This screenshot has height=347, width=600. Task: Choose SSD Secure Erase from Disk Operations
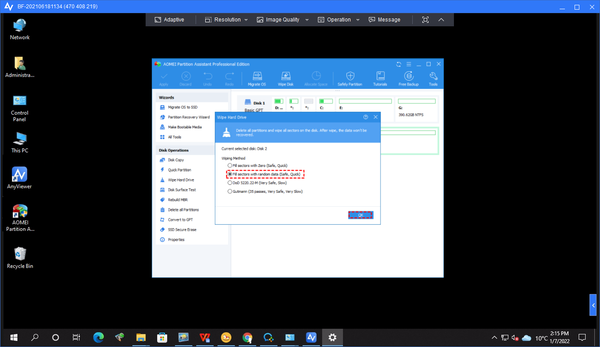pyautogui.click(x=182, y=230)
